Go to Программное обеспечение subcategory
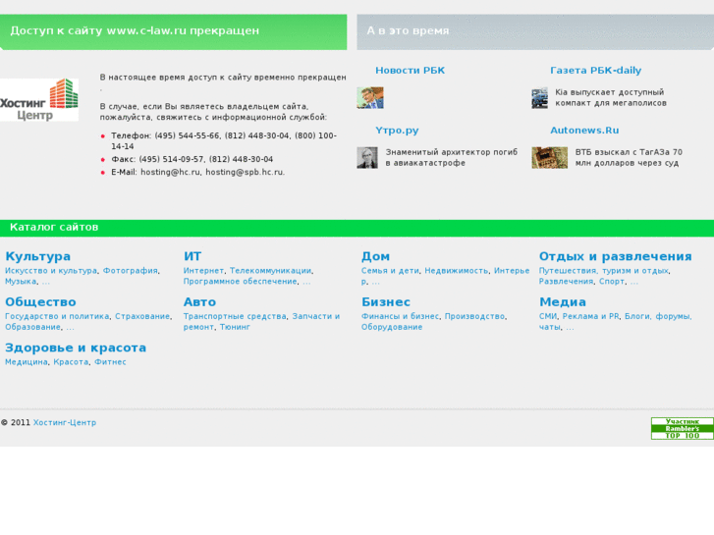 point(241,282)
